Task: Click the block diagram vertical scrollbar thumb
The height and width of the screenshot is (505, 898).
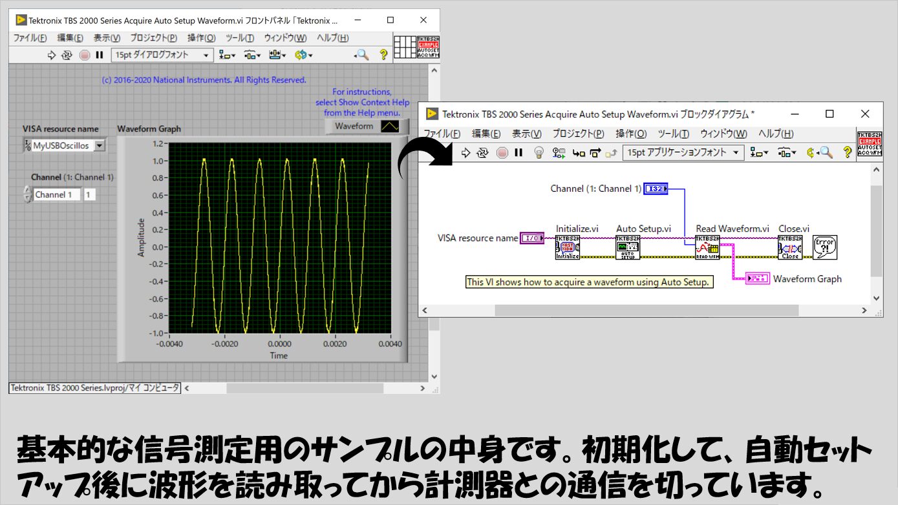Action: pyautogui.click(x=877, y=231)
